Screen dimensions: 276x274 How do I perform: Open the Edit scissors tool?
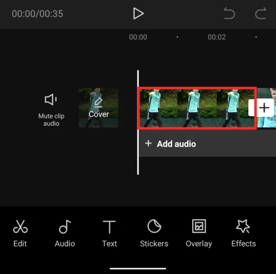point(20,233)
